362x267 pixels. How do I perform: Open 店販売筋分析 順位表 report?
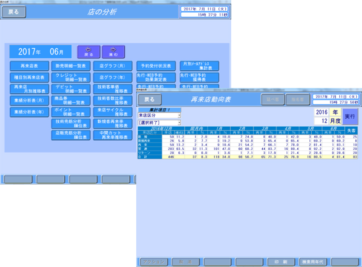click(71, 135)
